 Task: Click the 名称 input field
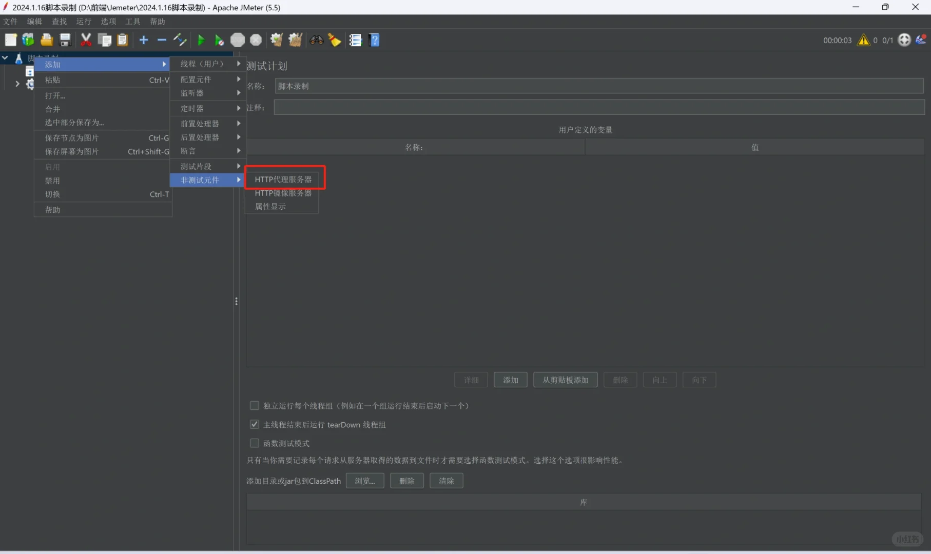tap(599, 86)
